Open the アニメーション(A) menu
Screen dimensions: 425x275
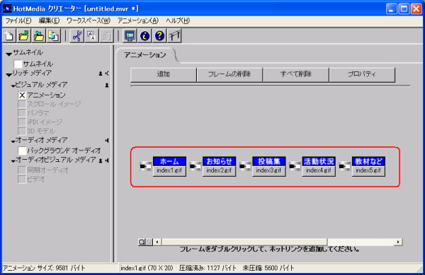(x=138, y=21)
